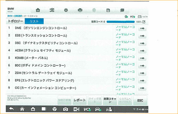The width and height of the screenshot is (178, 114).
Task: Tap the greyed システムへのアクセス button
Action: pyautogui.click(x=125, y=100)
